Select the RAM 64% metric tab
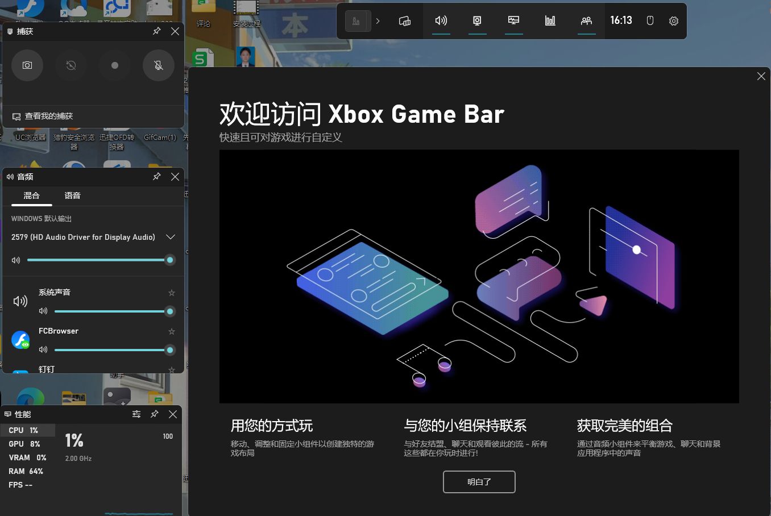This screenshot has height=516, width=771. (28, 471)
